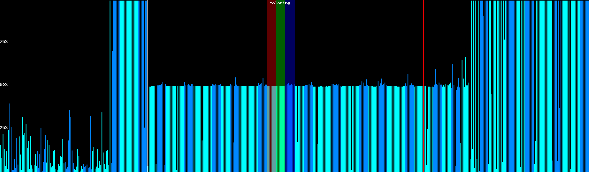Click the "coloring" label at top
The width and height of the screenshot is (589, 172).
click(x=280, y=3)
